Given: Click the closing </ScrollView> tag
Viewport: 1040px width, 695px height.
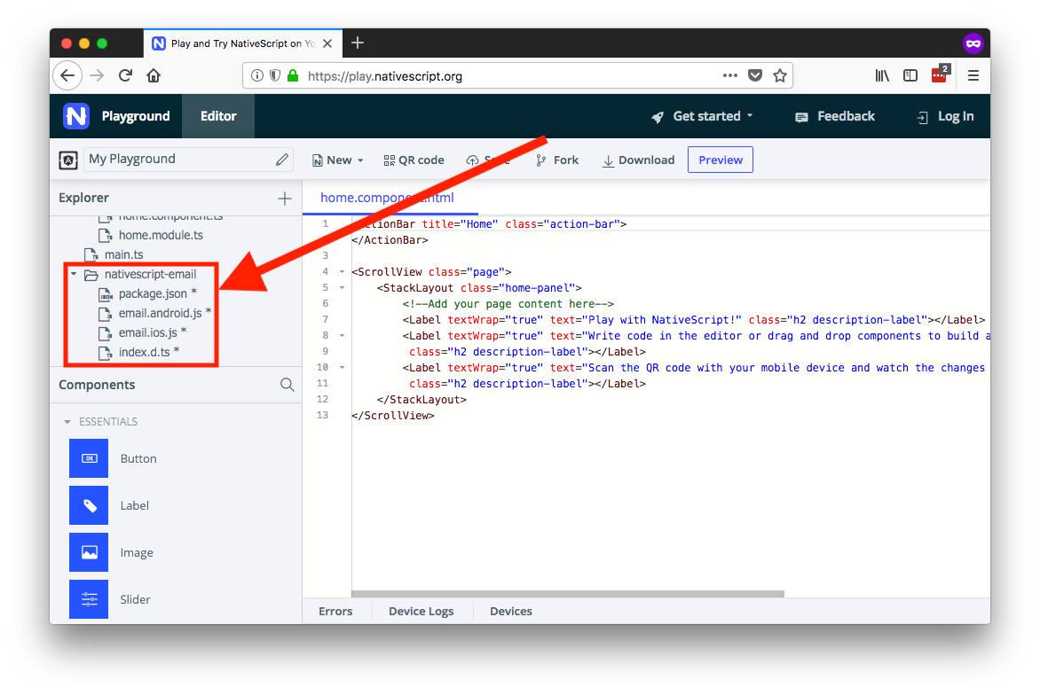Looking at the screenshot, I should pos(392,416).
